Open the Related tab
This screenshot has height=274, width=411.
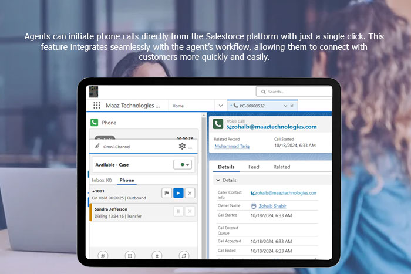(x=282, y=167)
